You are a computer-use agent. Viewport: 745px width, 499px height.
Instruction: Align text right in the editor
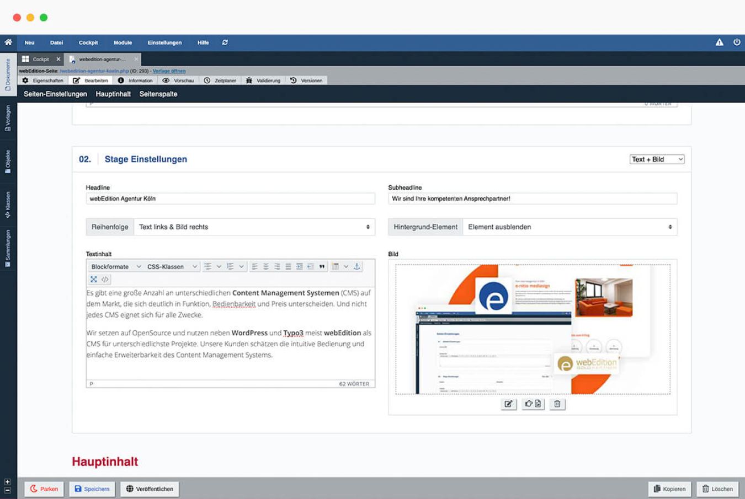coord(276,266)
